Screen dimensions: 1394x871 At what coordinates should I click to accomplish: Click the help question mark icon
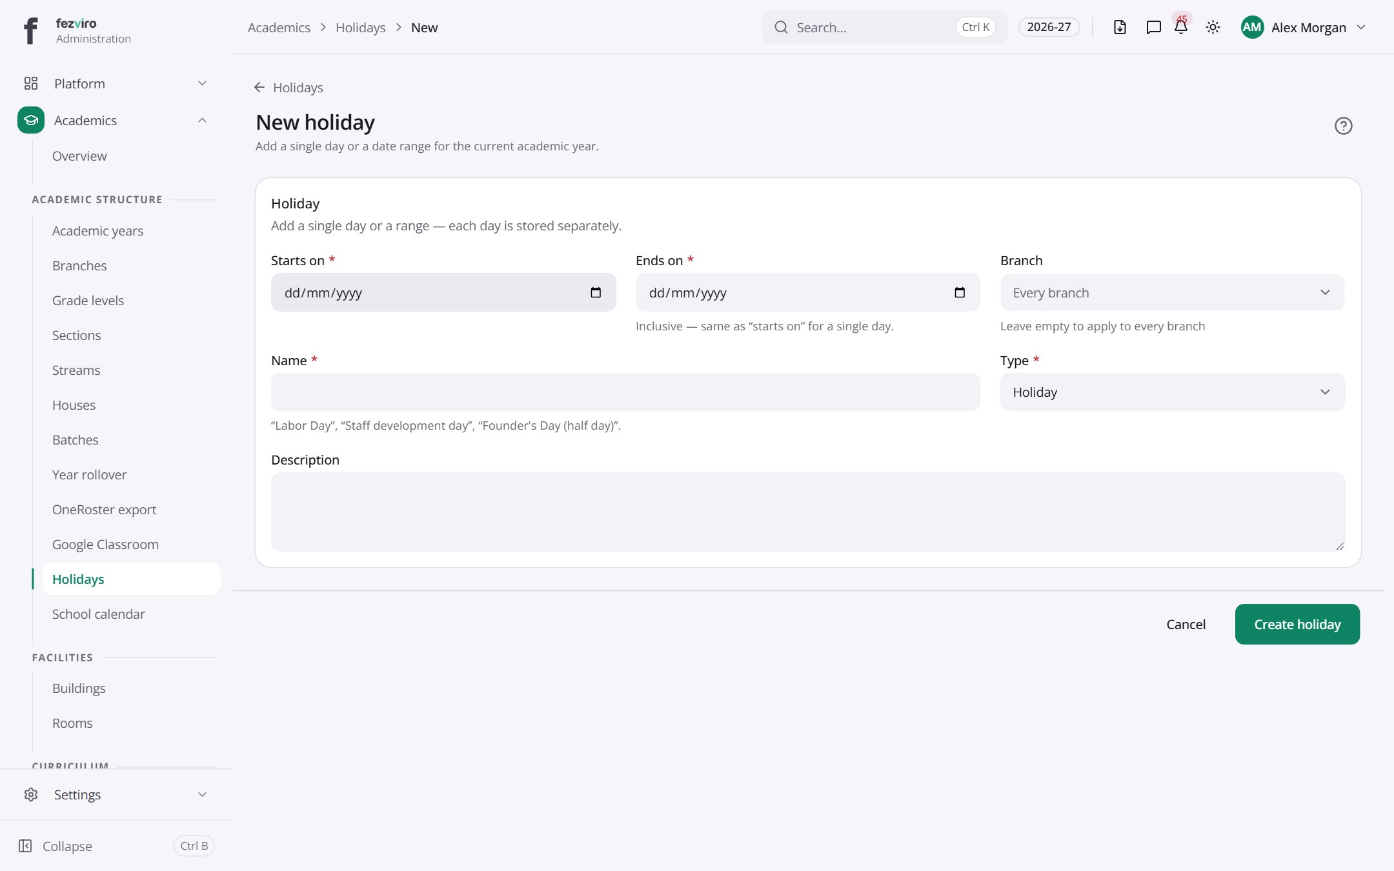coord(1343,126)
